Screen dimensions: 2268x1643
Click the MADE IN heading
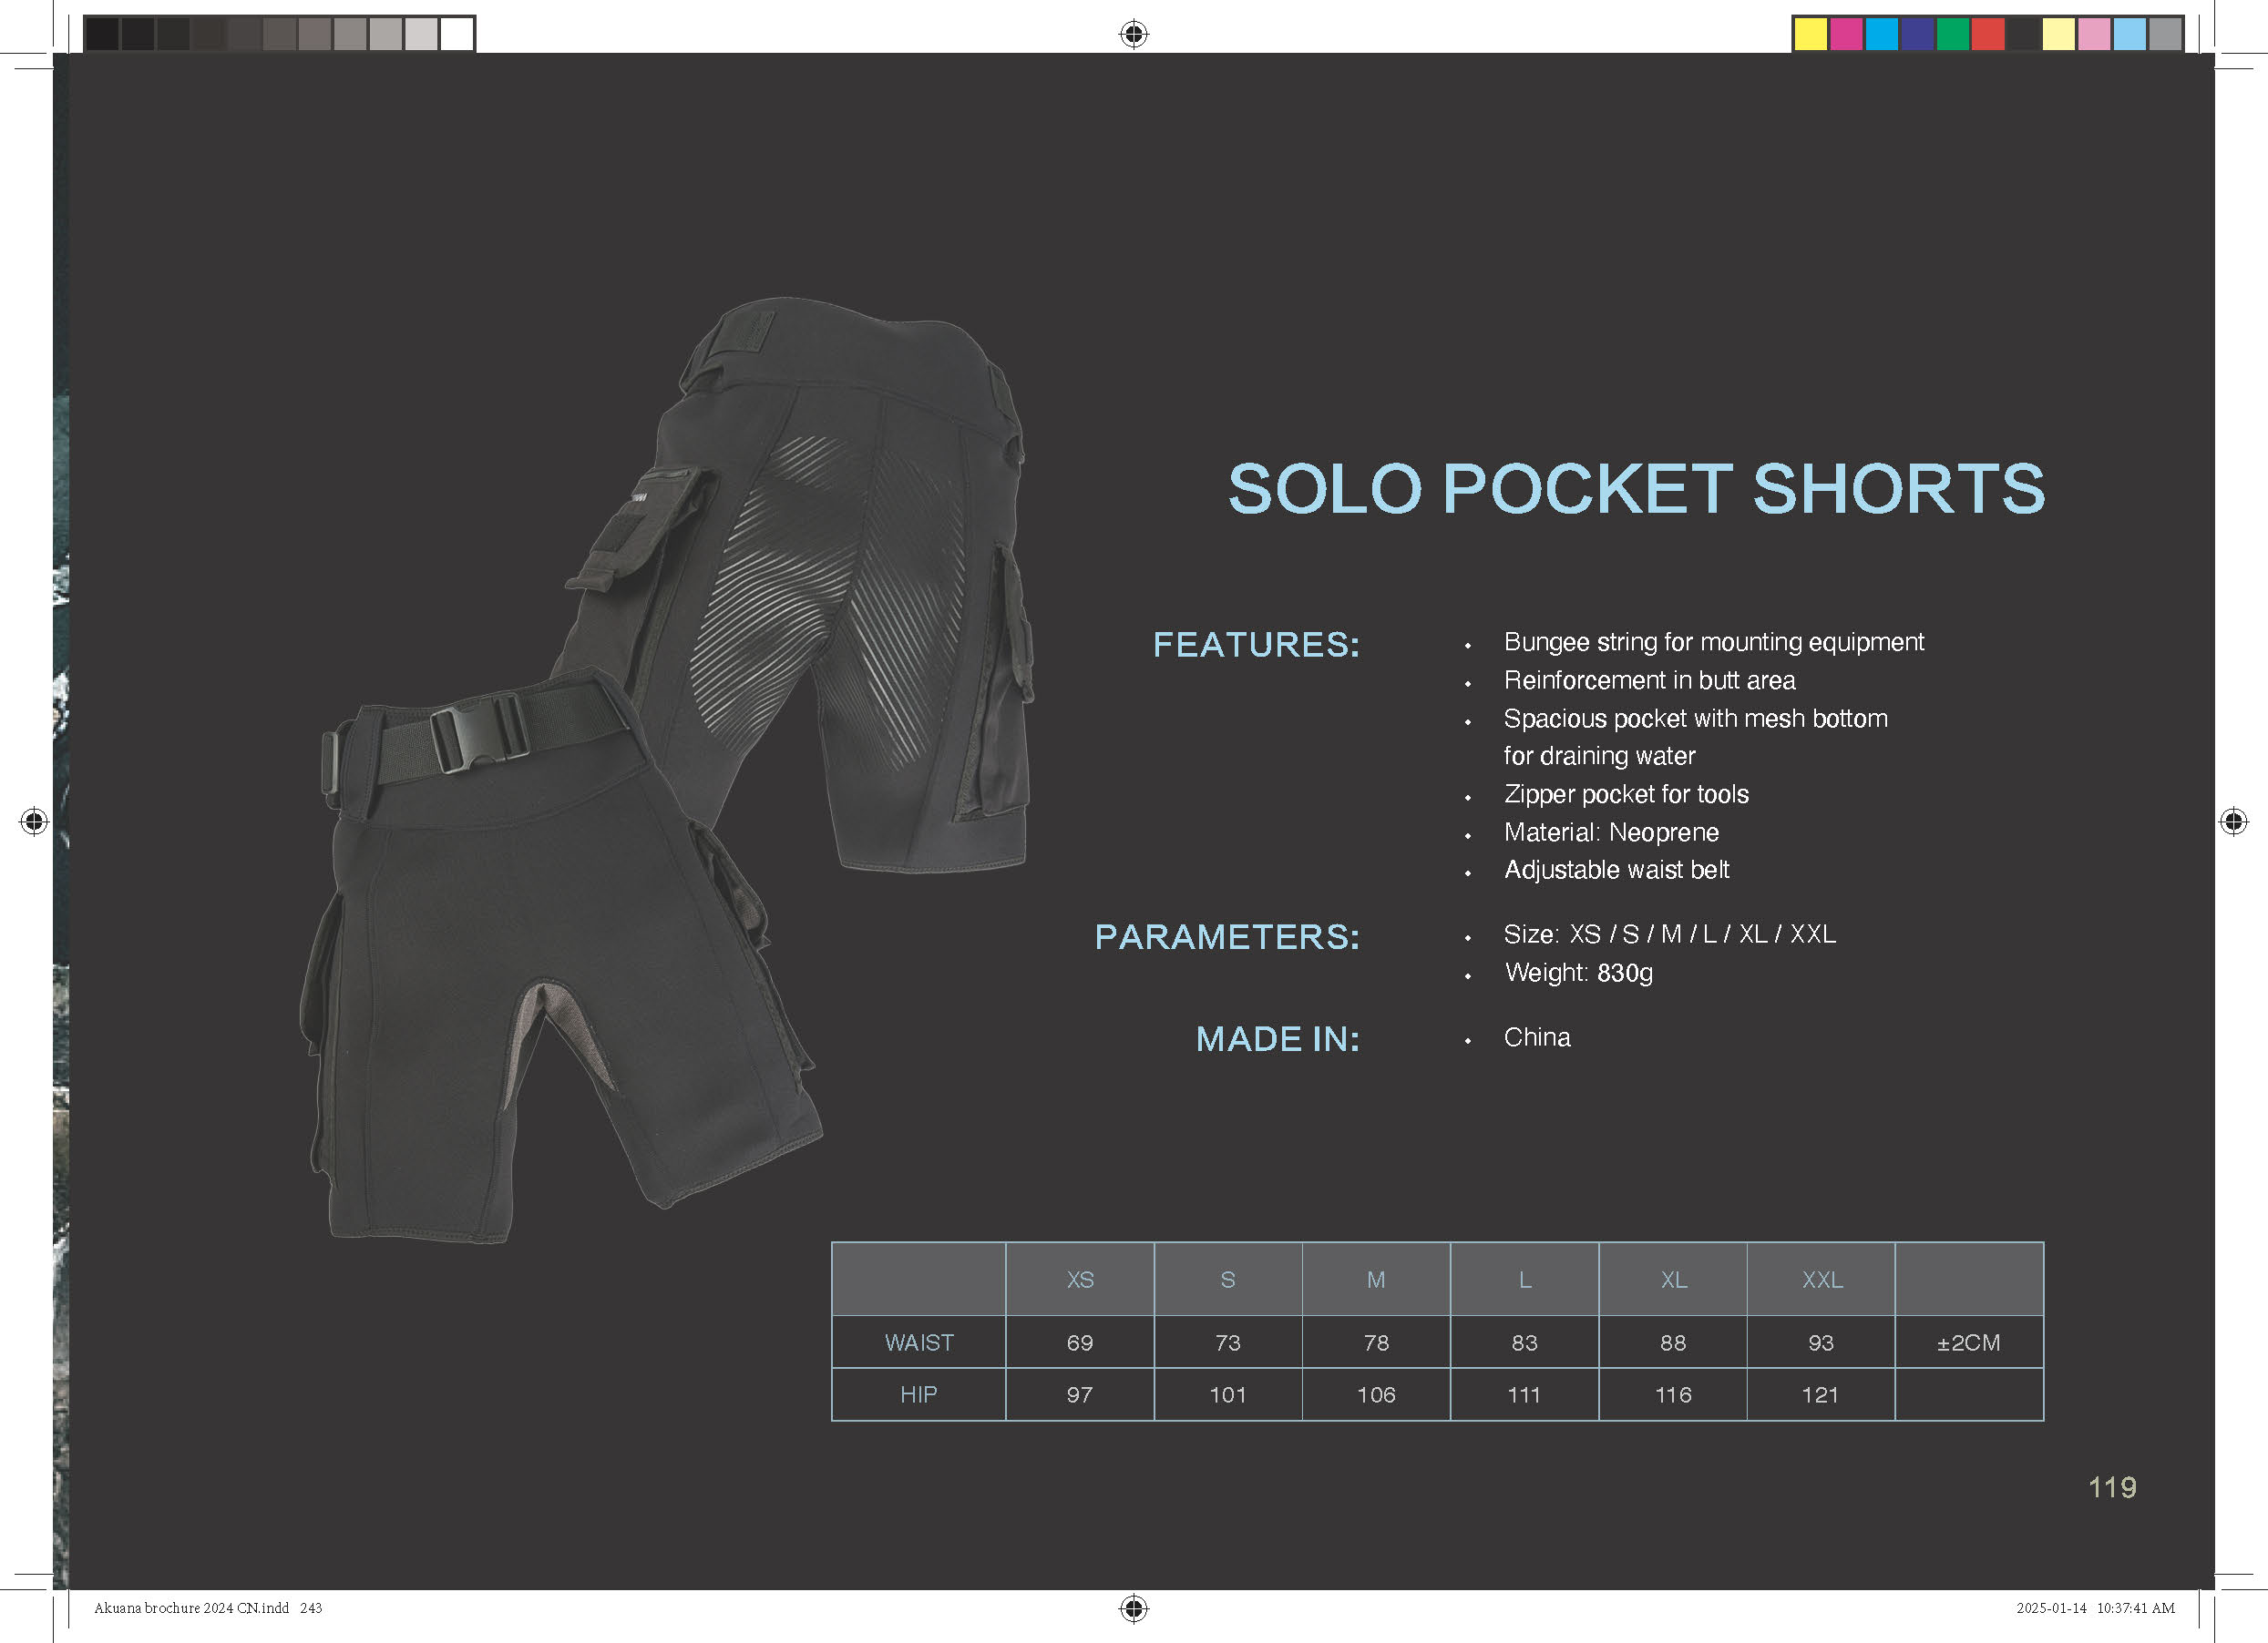[1277, 1039]
